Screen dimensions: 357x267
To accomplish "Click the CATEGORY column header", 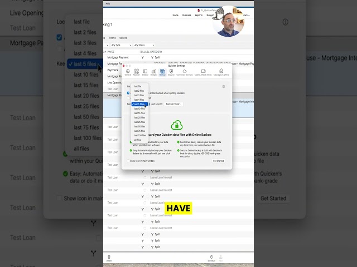I will tap(156, 52).
